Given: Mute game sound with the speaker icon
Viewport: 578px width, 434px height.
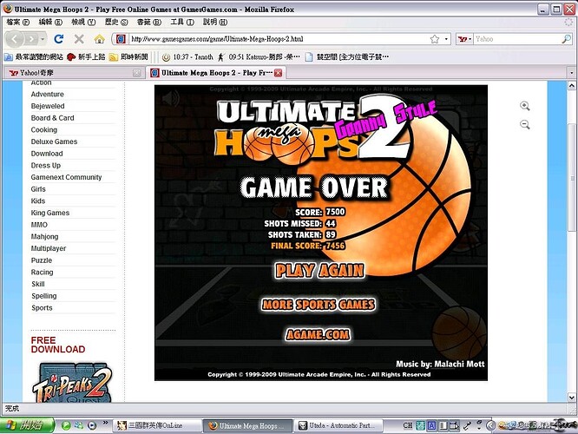Looking at the screenshot, I should (170, 98).
